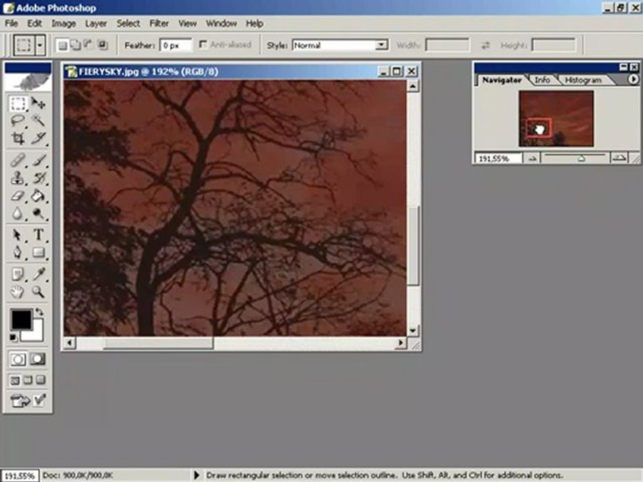Switch to the Info tab
This screenshot has width=643, height=482.
pyautogui.click(x=542, y=80)
